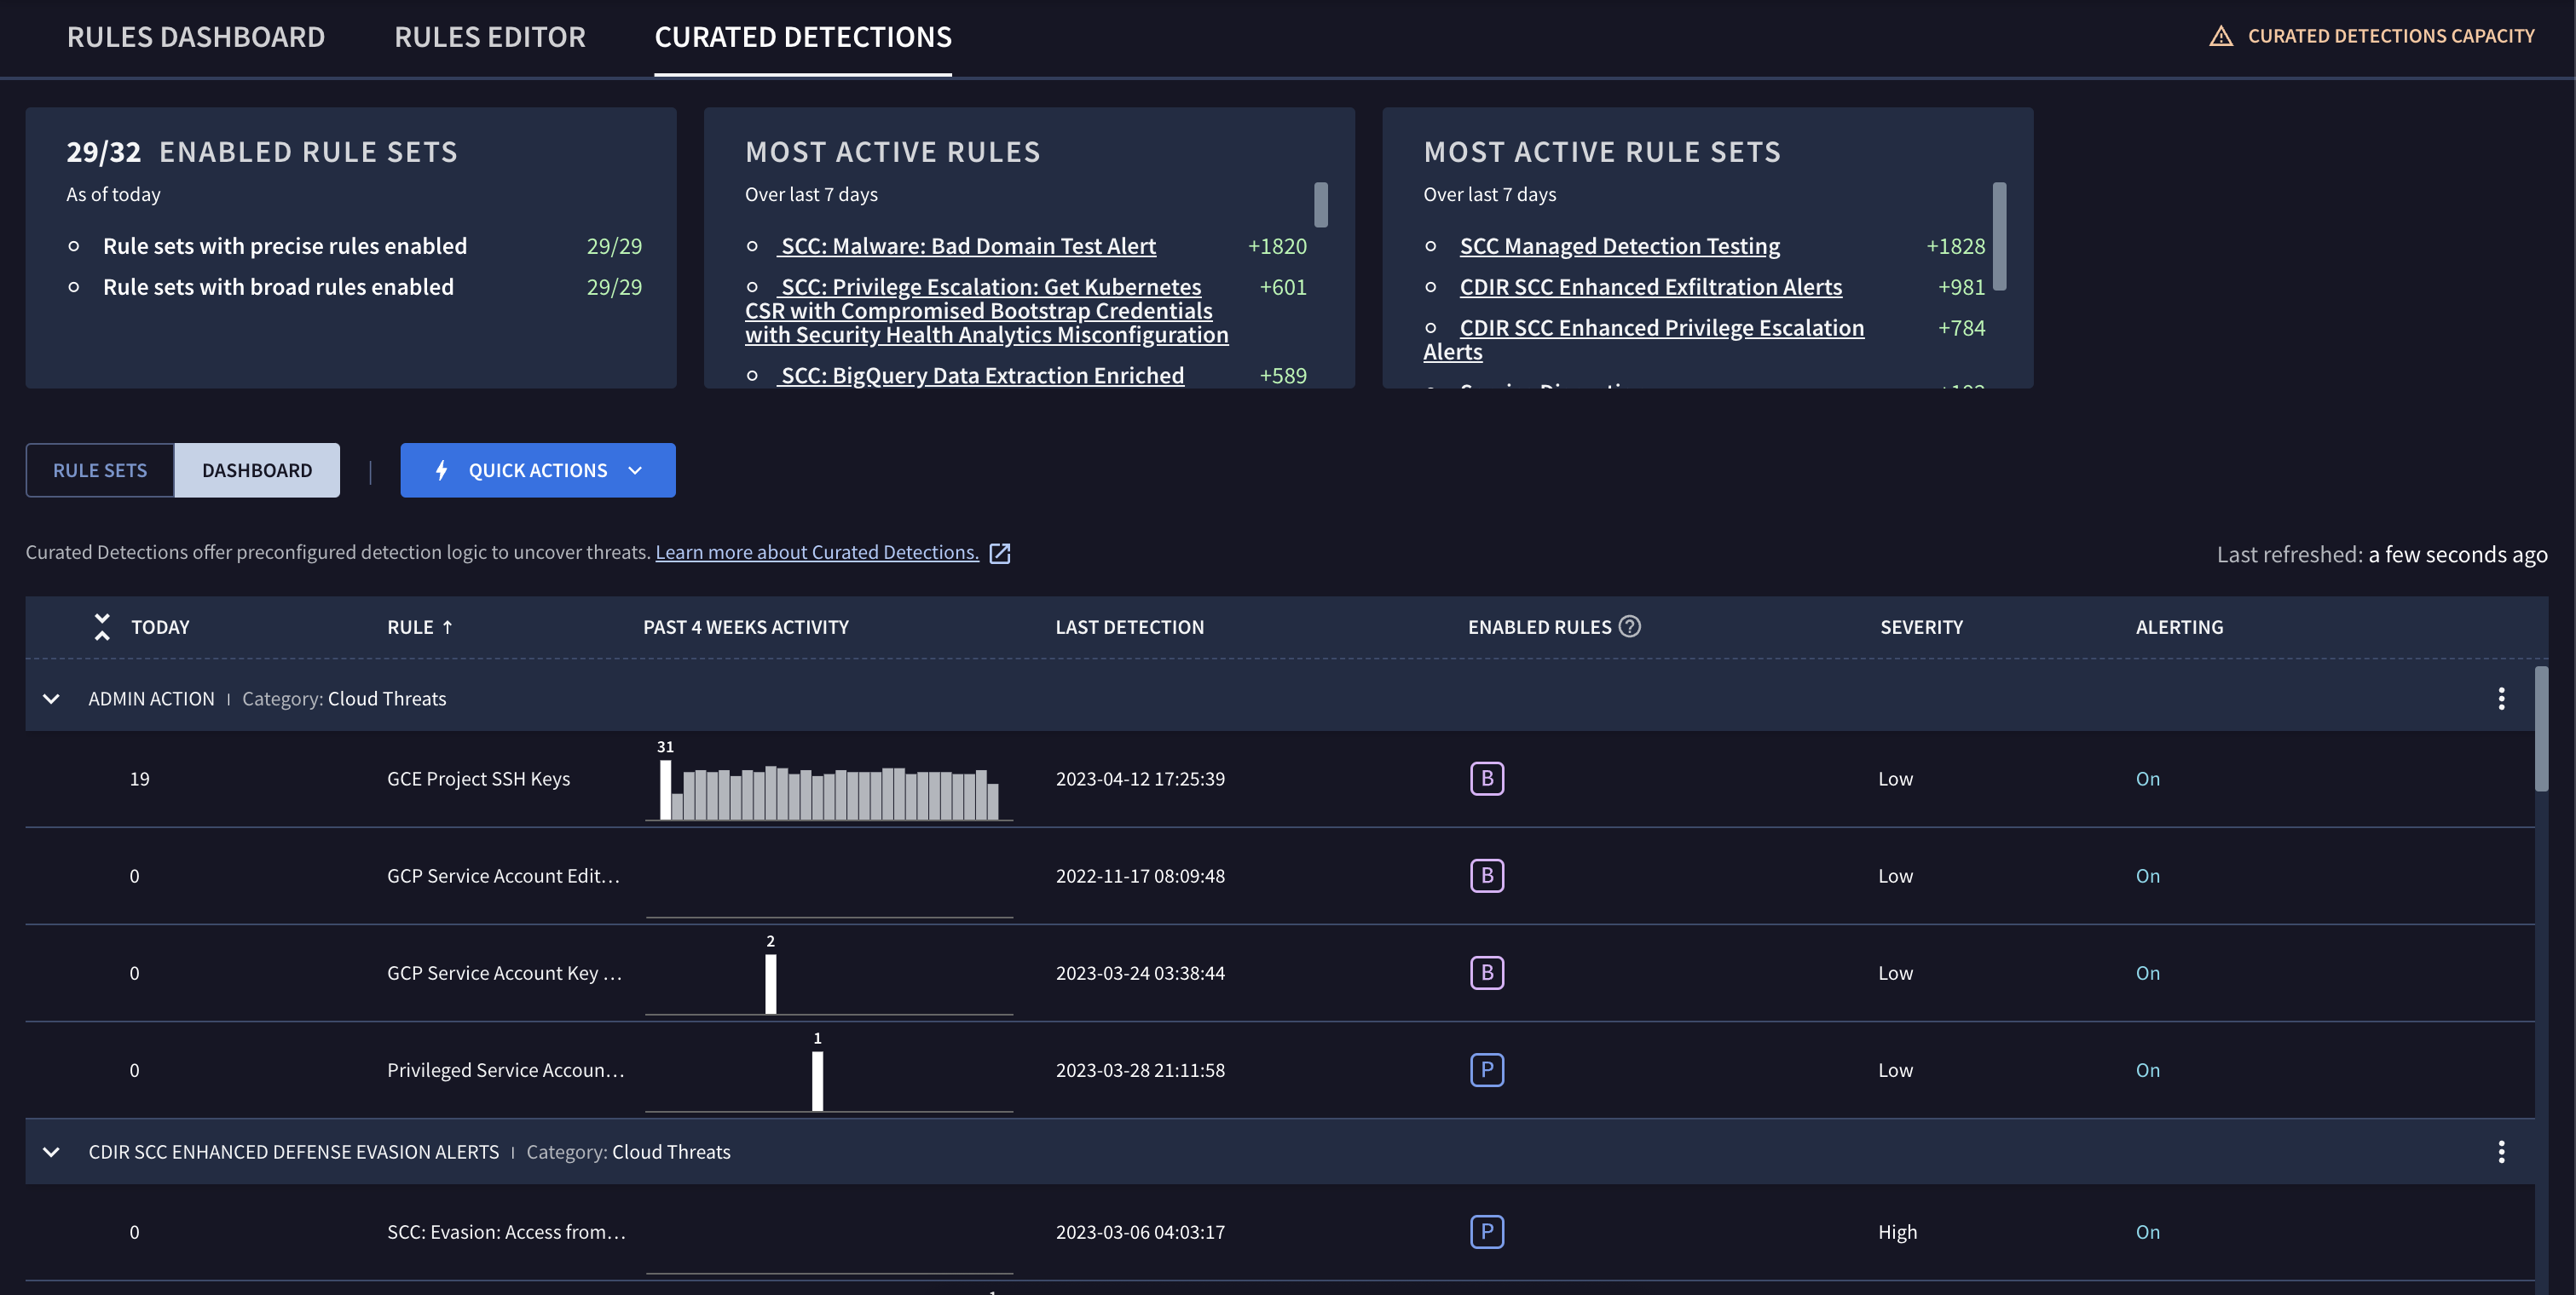Switch to RULES DASHBOARD tab

tap(195, 37)
